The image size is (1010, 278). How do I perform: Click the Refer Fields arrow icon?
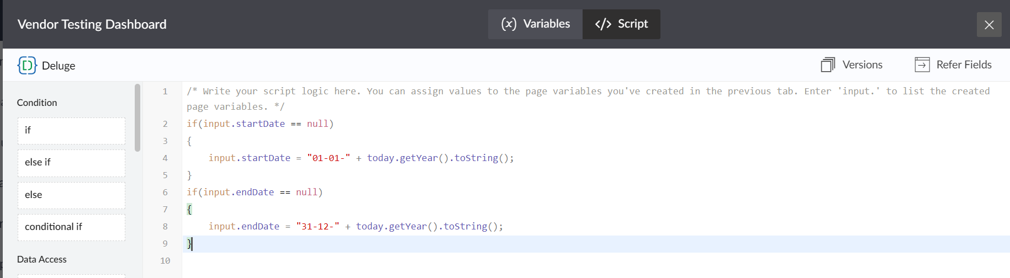tap(922, 65)
